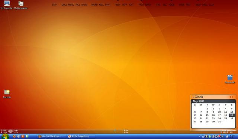Click the DOCS shortcut in top bar
Screen dimensions: 238x139
point(64,5)
